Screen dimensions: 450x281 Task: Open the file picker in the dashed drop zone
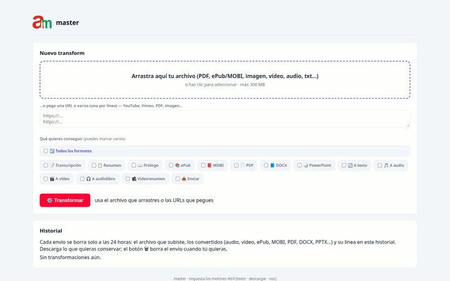pos(225,80)
